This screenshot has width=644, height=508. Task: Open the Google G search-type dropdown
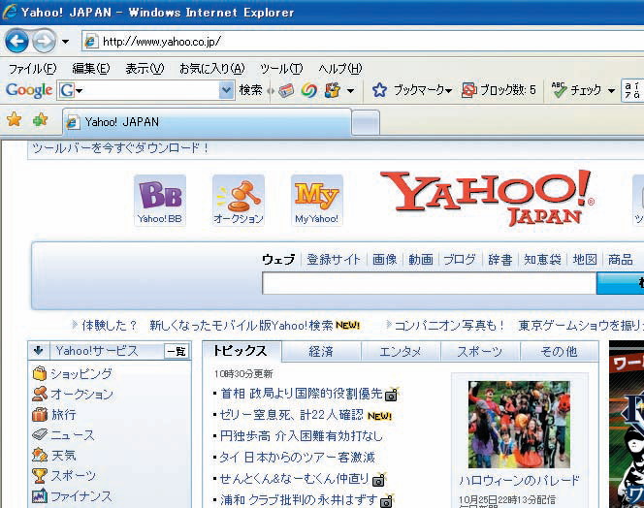coord(71,90)
